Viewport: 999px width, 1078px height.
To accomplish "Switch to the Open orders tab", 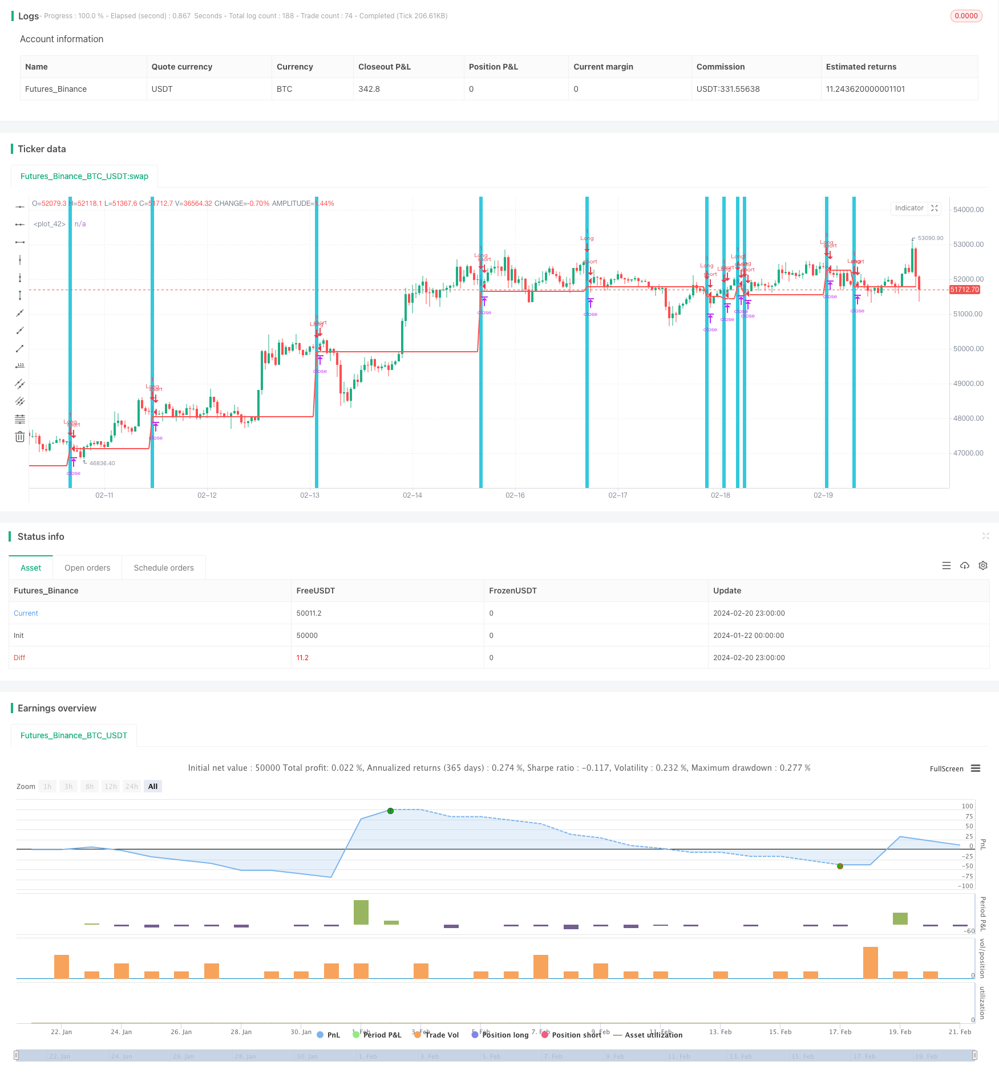I will pos(87,568).
